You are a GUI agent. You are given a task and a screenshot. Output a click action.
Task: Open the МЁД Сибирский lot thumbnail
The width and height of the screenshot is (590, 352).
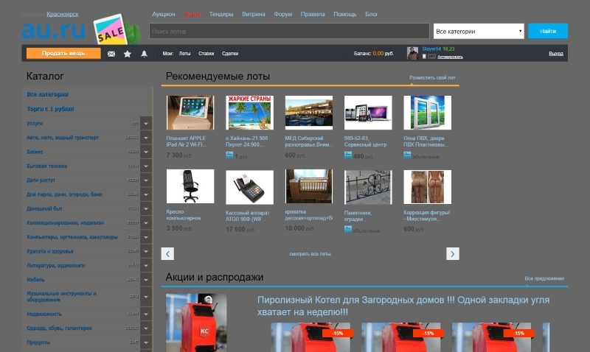pyautogui.click(x=309, y=113)
